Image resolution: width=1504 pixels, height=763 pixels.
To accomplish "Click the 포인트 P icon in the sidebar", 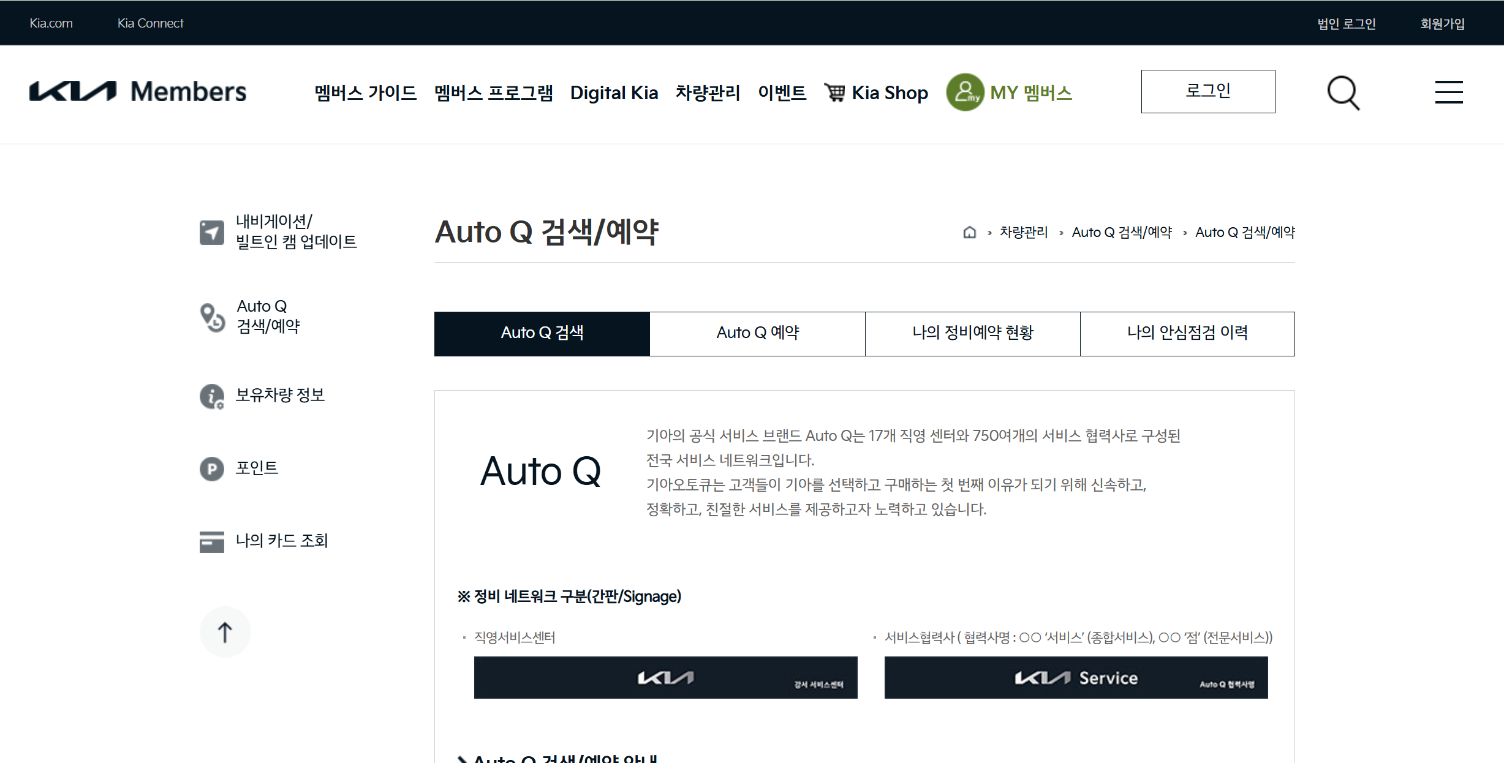I will click(211, 468).
